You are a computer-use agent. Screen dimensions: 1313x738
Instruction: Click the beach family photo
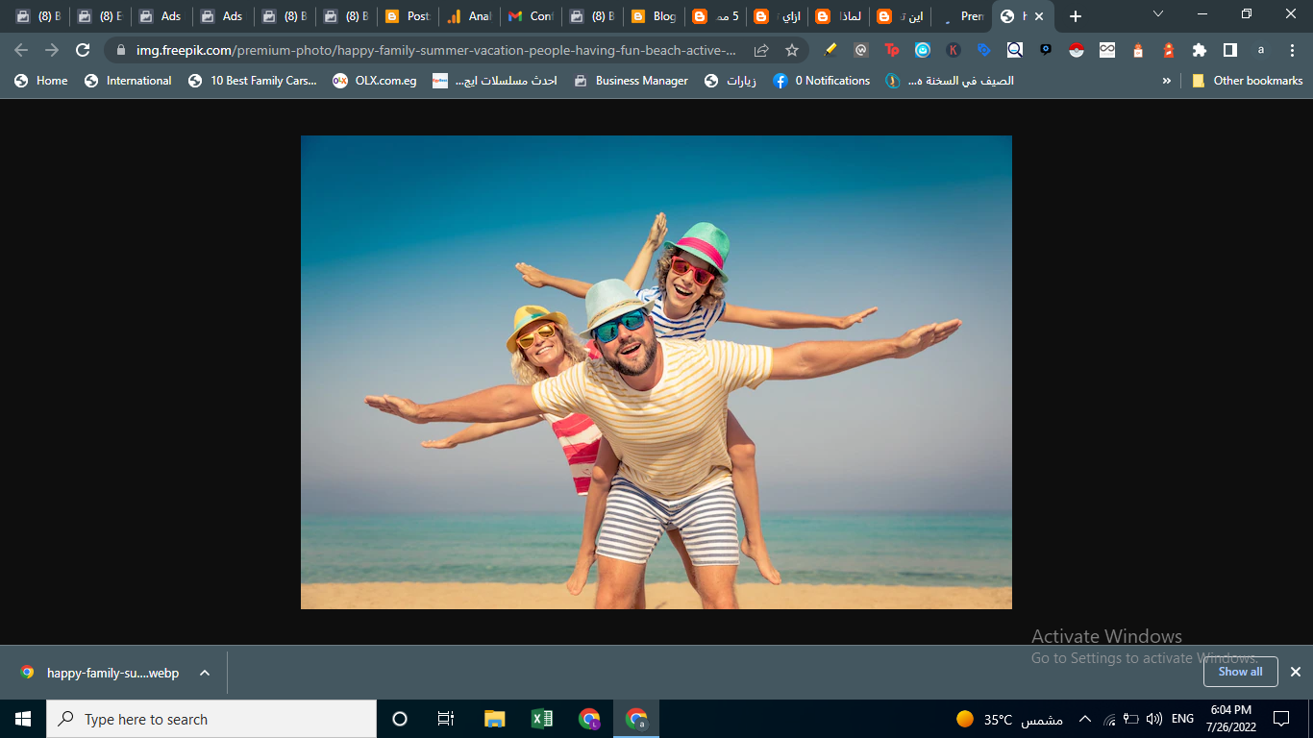(x=656, y=372)
